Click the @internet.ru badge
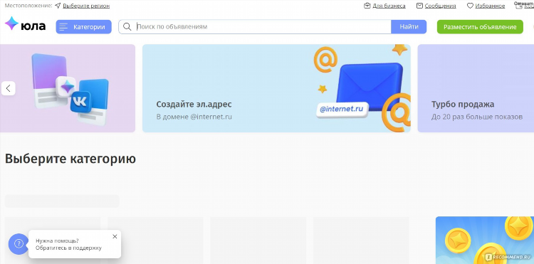Viewport: 534px width, 264px height. pyautogui.click(x=342, y=110)
